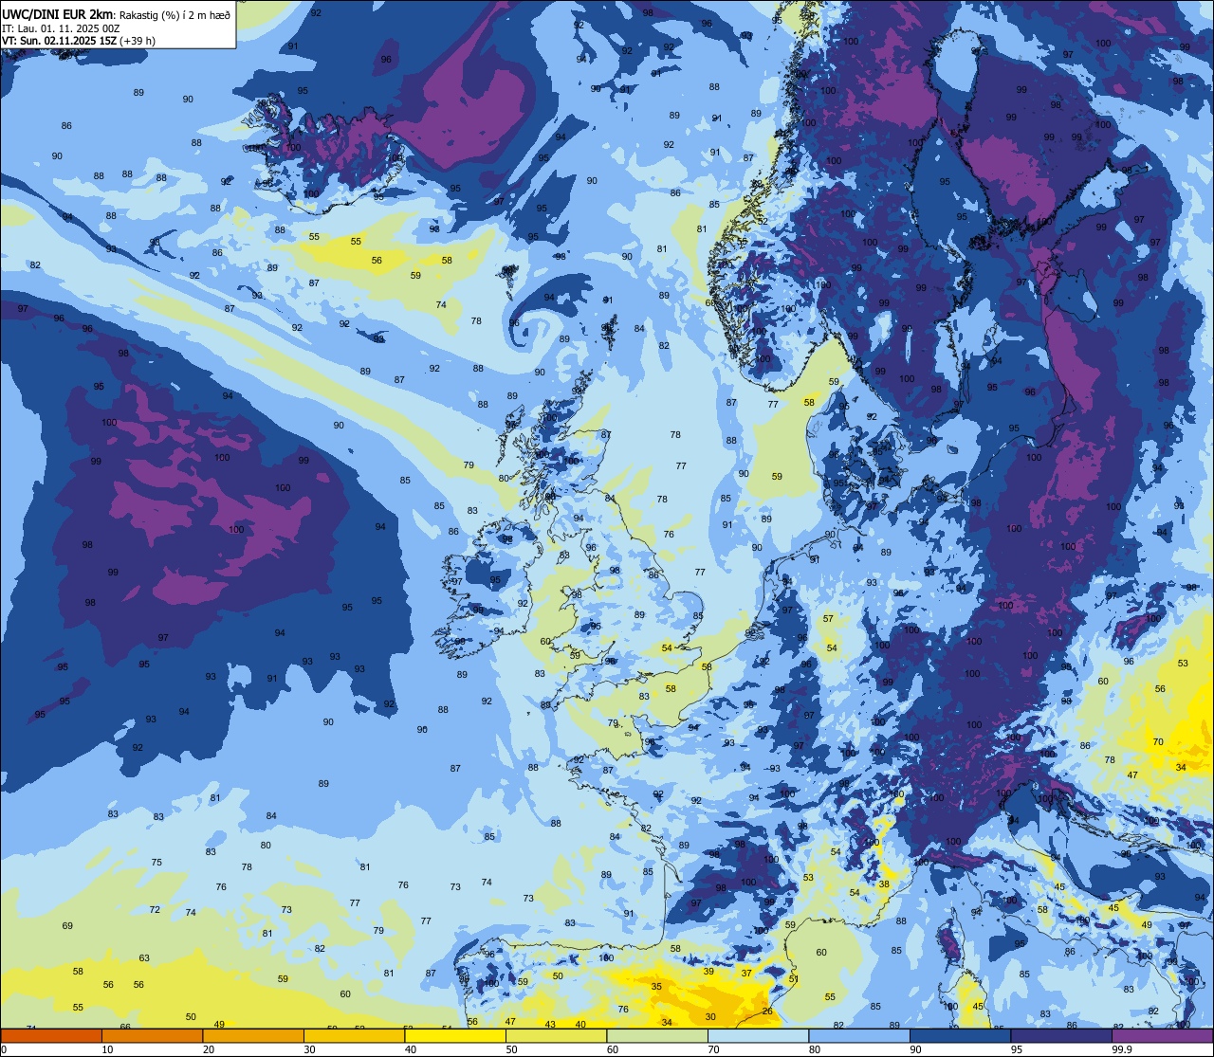Image resolution: width=1214 pixels, height=1057 pixels.
Task: Click the "51" humidity value on map
Action: (794, 979)
